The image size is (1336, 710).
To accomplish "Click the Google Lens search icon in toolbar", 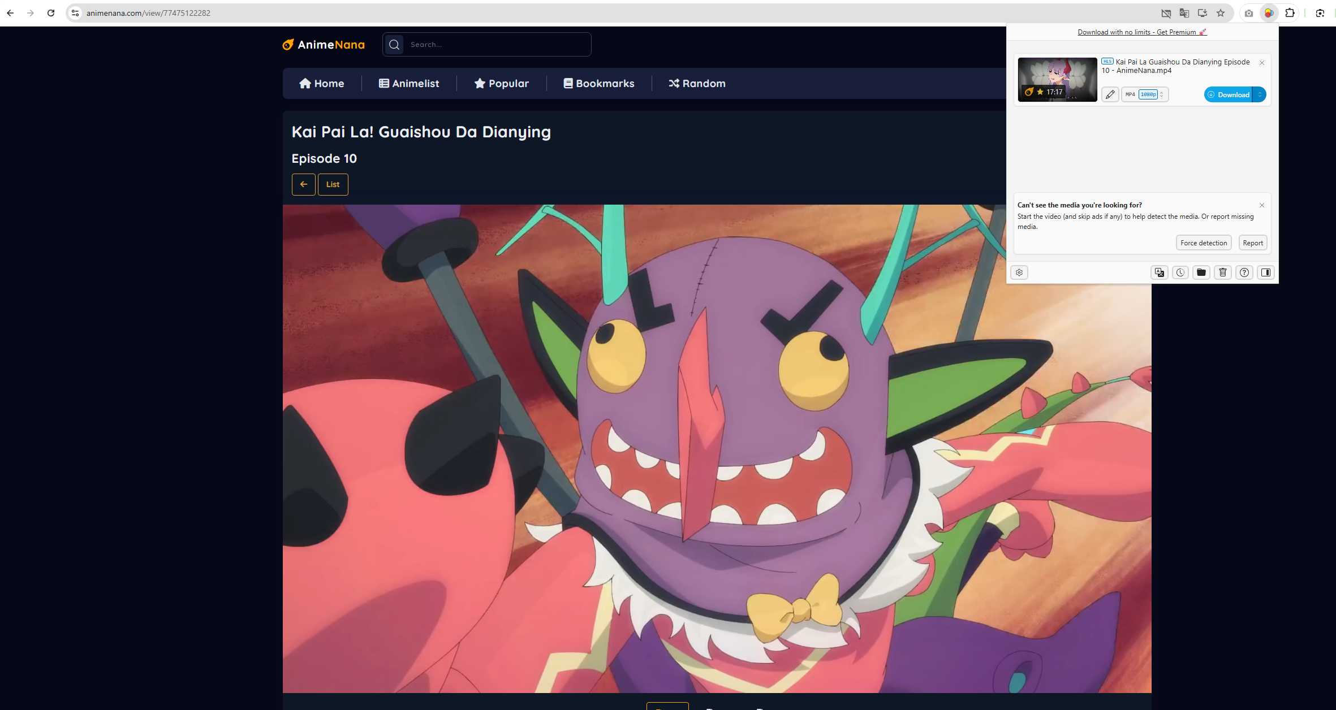I will [x=1320, y=13].
